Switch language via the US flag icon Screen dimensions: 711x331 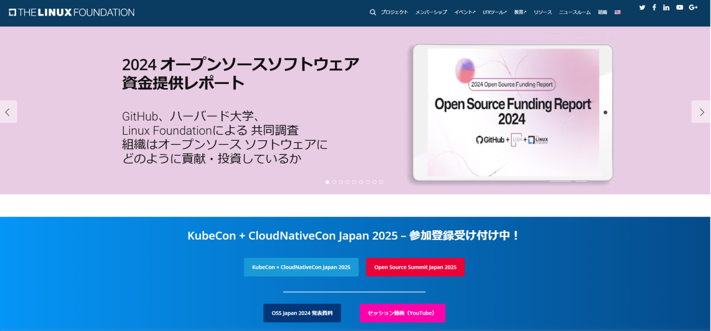pyautogui.click(x=617, y=12)
